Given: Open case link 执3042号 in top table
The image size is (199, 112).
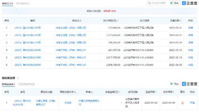Looking at the screenshot, I should (27, 65).
